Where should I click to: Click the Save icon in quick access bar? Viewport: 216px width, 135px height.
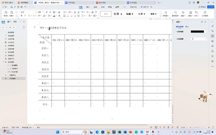[x=12, y=7]
